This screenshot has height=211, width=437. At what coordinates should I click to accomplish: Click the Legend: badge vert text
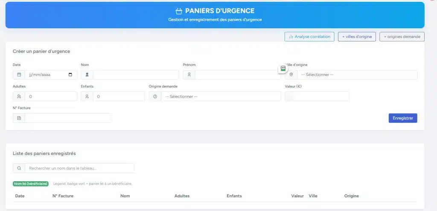click(93, 184)
